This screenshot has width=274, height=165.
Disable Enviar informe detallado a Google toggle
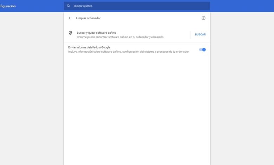202,49
